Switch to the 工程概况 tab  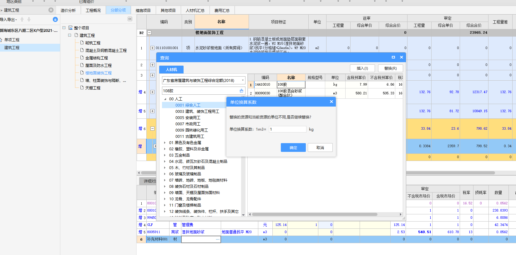click(93, 10)
